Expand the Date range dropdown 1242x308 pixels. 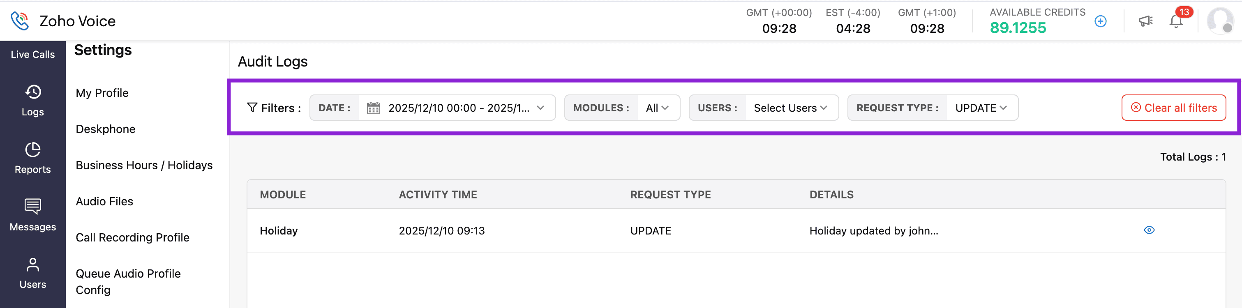click(540, 108)
